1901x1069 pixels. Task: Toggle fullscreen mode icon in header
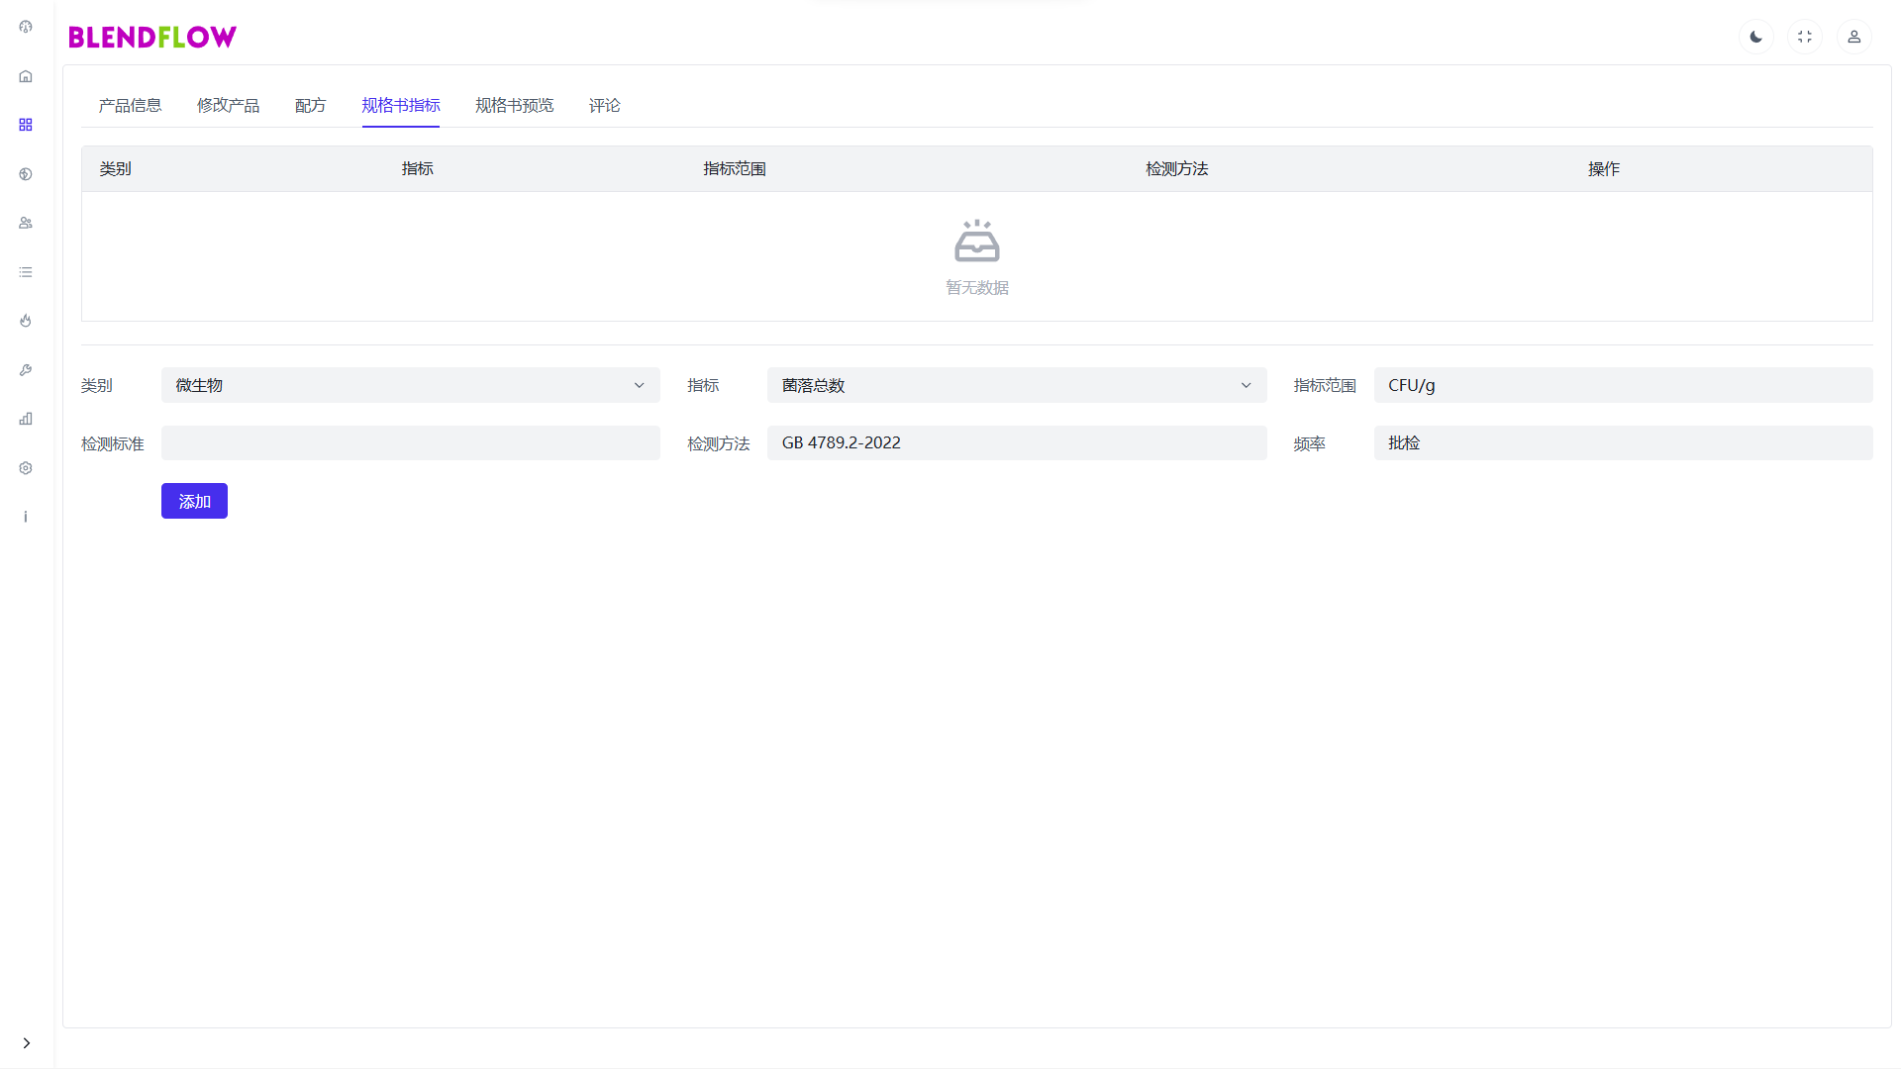point(1804,37)
